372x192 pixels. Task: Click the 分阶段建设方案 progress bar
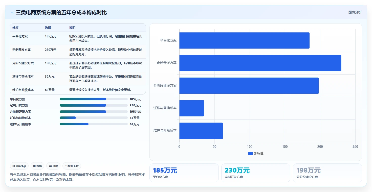[94, 112]
